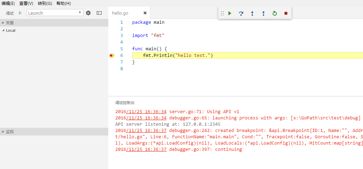Image resolution: width=363 pixels, height=169 pixels.
Task: Open the 编辑(E) menu
Action: coord(8,3)
